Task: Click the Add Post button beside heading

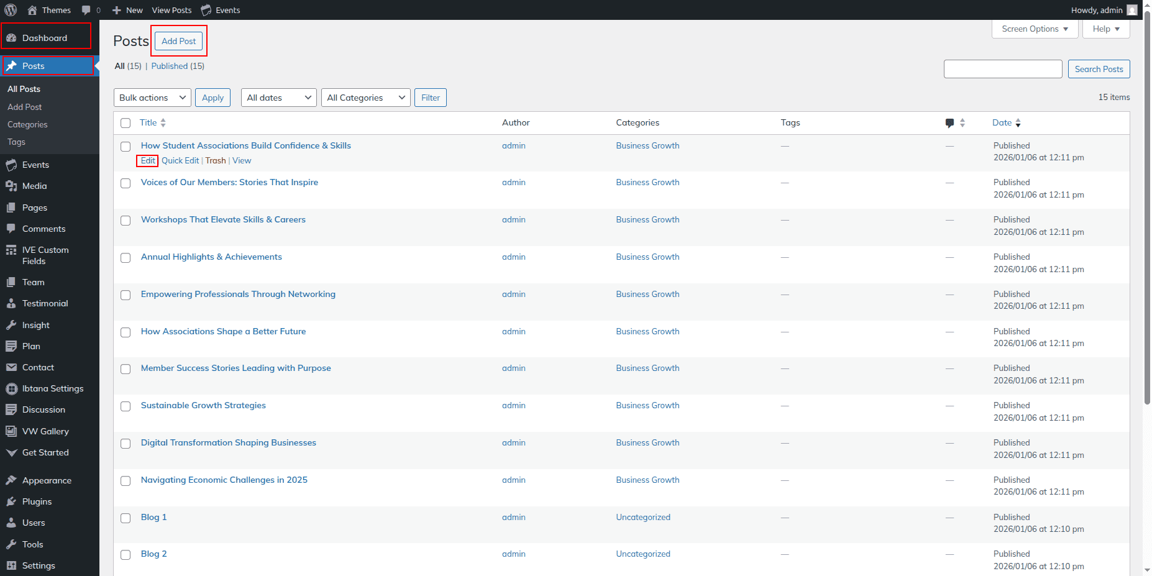Action: (x=178, y=41)
